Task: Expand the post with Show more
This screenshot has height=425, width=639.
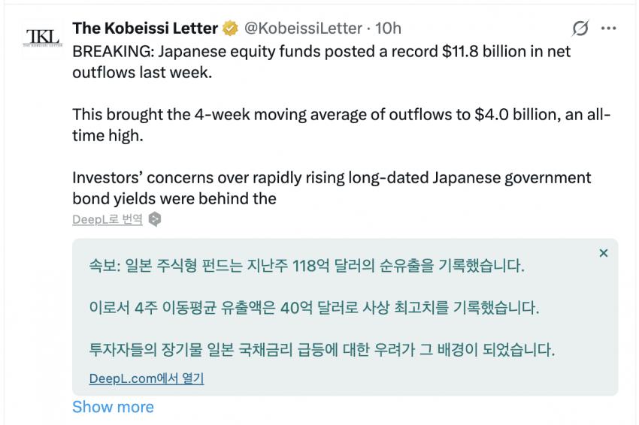Action: tap(114, 407)
